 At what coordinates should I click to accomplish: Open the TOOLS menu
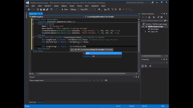tap(79, 6)
